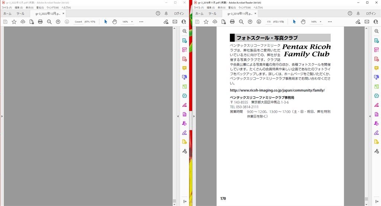Select arrow selection tool in left window
The height and width of the screenshot is (206, 381).
106,22
